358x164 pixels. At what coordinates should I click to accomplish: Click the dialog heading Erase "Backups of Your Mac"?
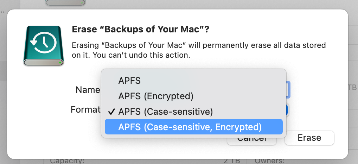coord(140,30)
